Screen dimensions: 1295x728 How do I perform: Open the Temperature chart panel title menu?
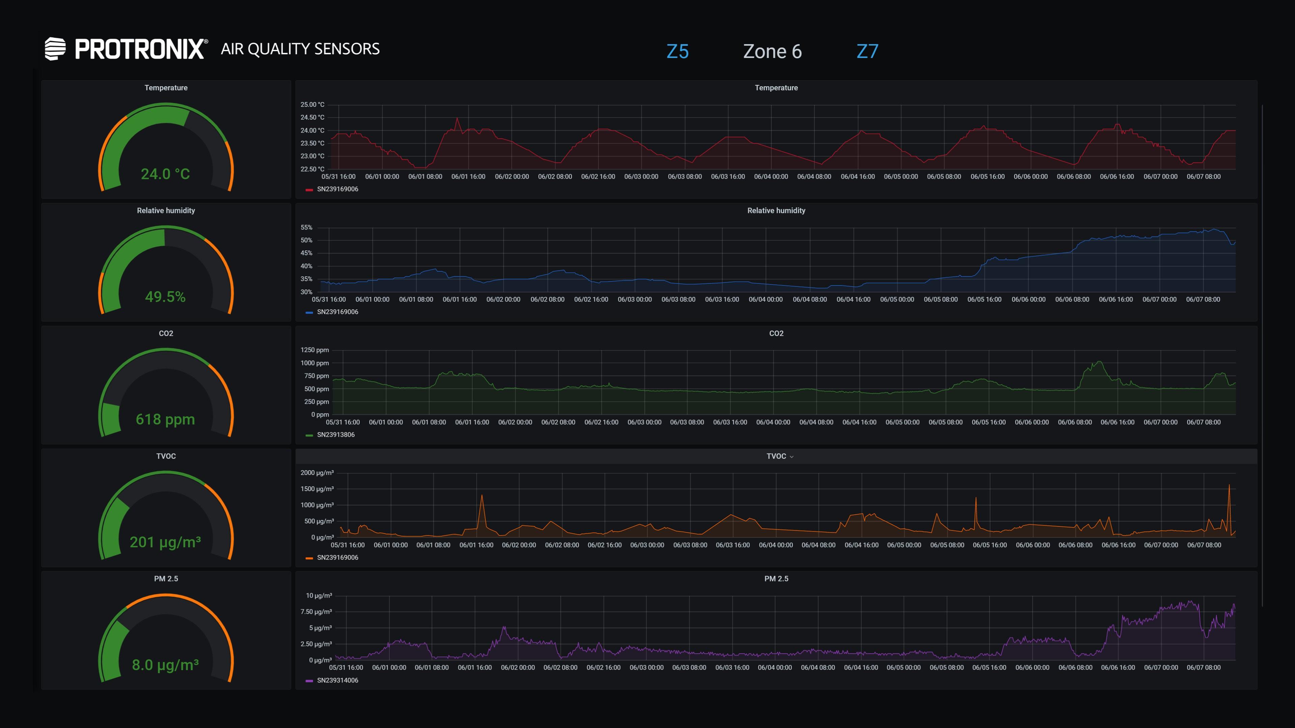776,87
